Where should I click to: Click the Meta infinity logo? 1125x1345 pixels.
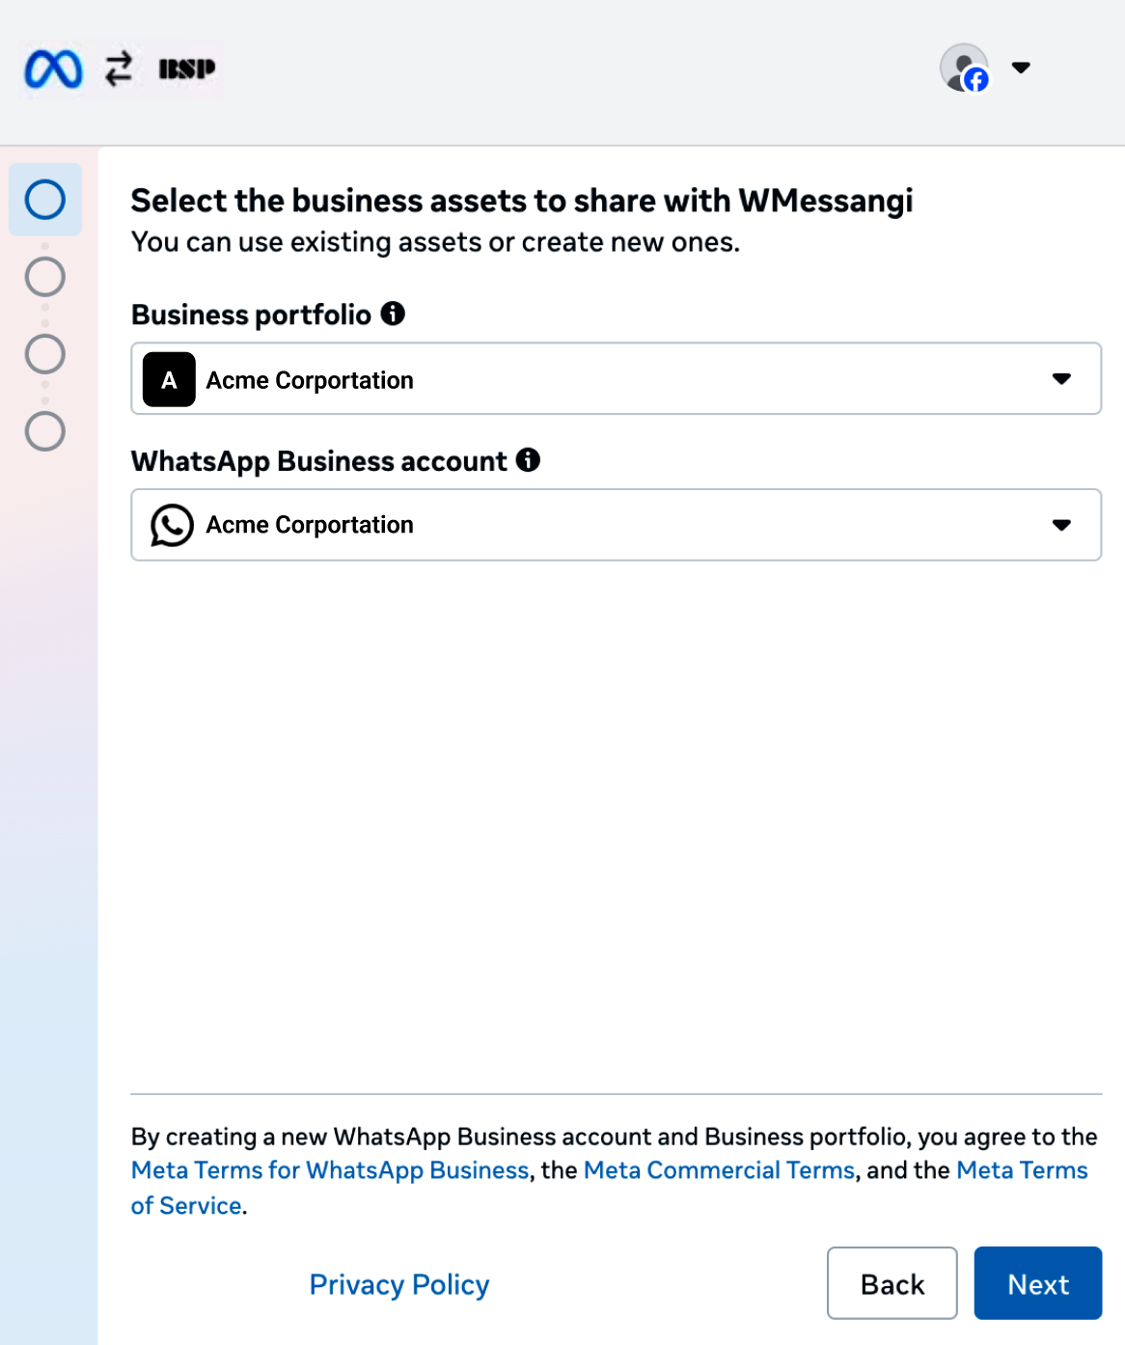coord(53,69)
